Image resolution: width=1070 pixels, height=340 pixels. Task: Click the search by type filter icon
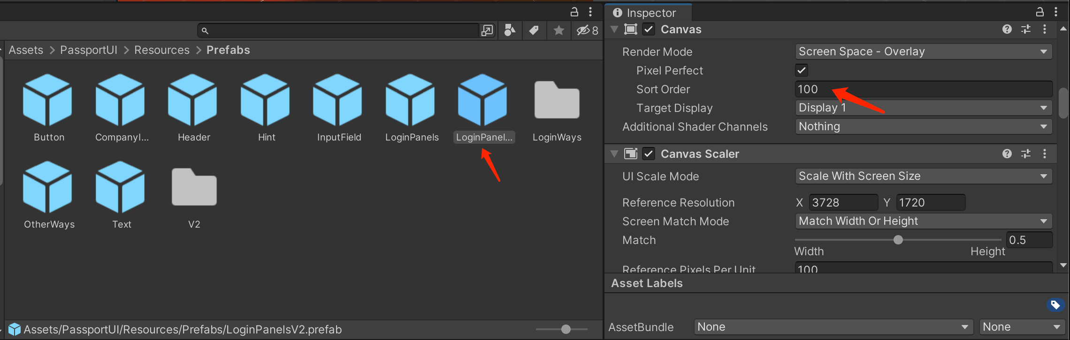[x=510, y=30]
